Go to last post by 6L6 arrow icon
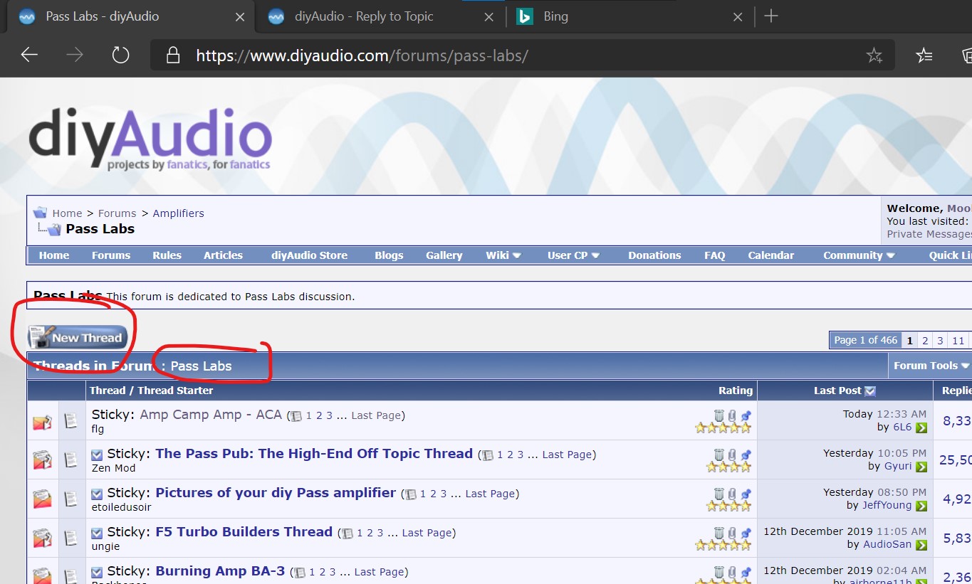 pos(921,428)
